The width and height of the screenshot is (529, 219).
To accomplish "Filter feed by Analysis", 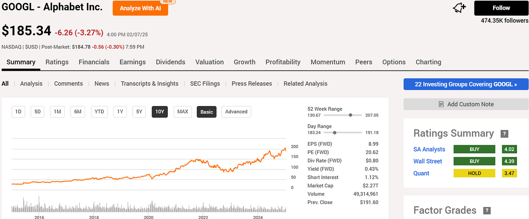I will point(31,84).
